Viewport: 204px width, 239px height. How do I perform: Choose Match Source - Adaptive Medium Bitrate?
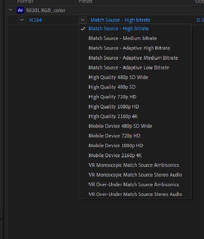click(135, 58)
